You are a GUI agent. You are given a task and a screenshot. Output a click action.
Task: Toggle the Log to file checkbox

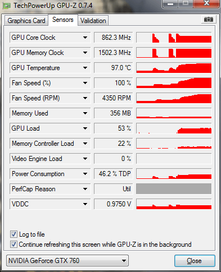(x=13, y=234)
